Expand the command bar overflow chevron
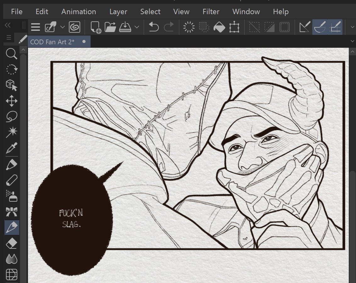Viewport: 356px width, 283px height. [352, 27]
